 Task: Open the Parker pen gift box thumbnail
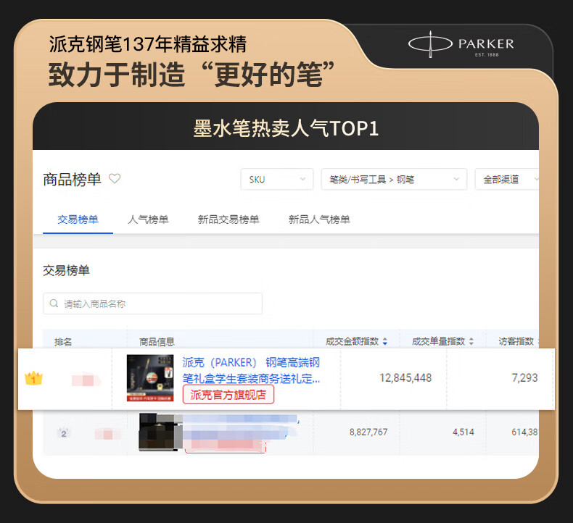pyautogui.click(x=150, y=378)
